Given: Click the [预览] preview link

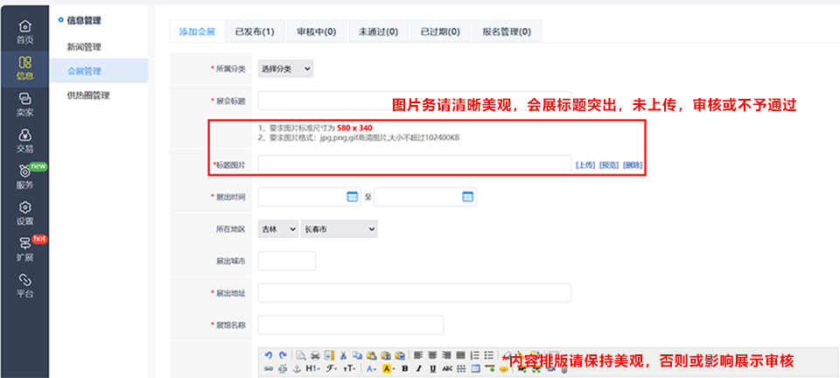Looking at the screenshot, I should (x=609, y=165).
